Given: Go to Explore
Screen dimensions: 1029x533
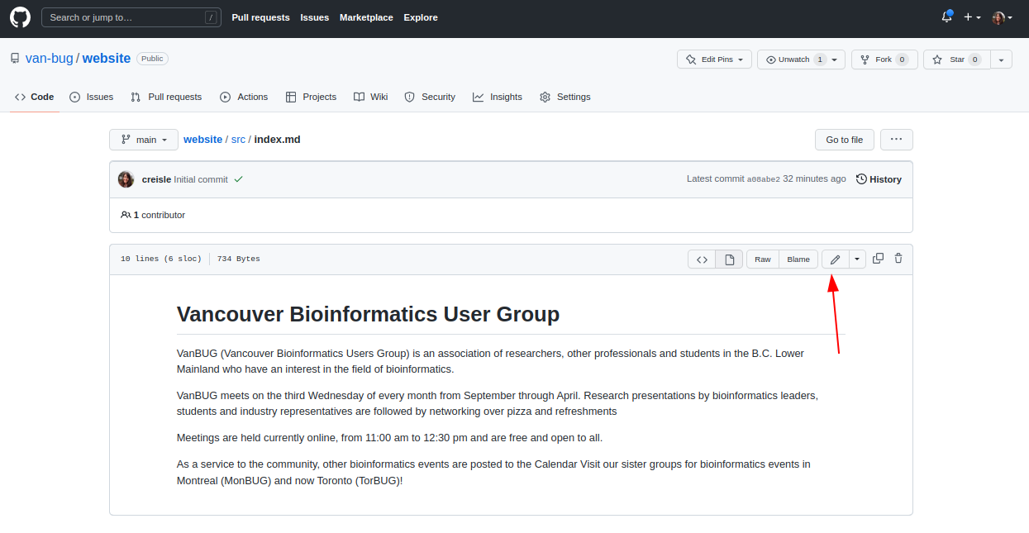Looking at the screenshot, I should click(x=421, y=17).
